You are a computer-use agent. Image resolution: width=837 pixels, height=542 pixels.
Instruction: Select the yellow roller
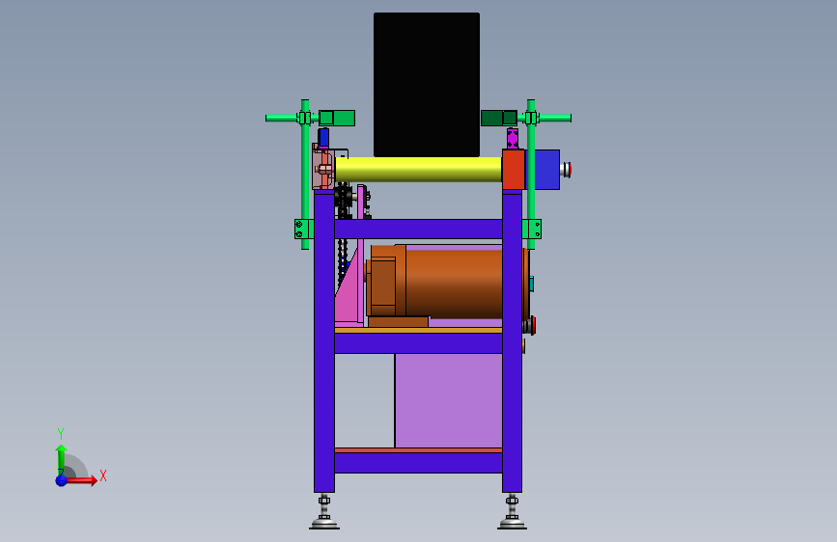[x=419, y=170]
